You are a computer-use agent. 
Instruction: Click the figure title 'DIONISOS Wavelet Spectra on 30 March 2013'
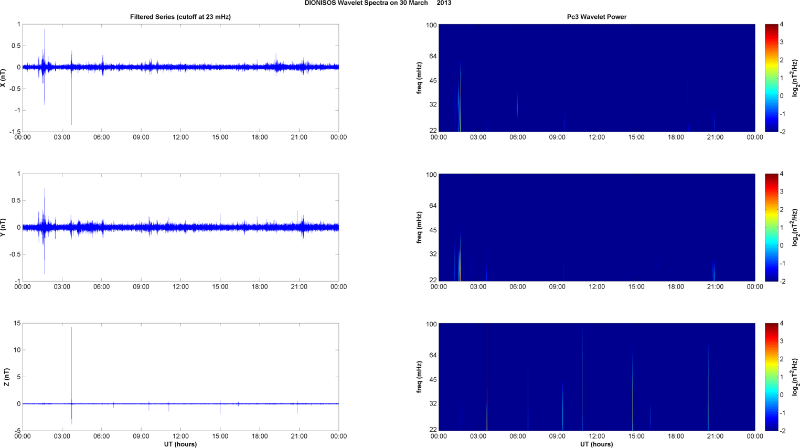pyautogui.click(x=378, y=3)
